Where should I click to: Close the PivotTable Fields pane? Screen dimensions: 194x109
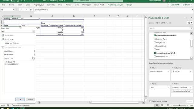[192, 18]
